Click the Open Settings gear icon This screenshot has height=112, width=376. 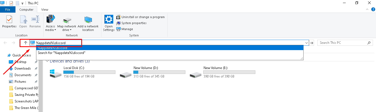pos(109,19)
